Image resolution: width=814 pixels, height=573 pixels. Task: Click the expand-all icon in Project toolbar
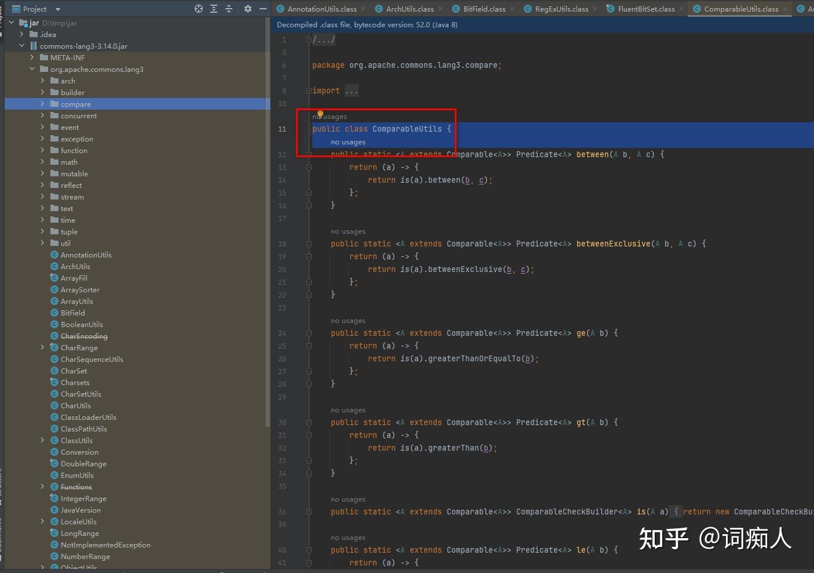[x=213, y=9]
